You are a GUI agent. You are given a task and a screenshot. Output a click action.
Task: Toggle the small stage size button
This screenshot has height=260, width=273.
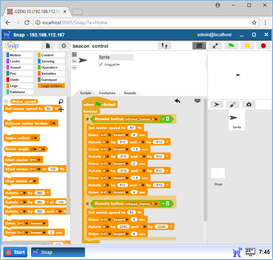(x=199, y=46)
